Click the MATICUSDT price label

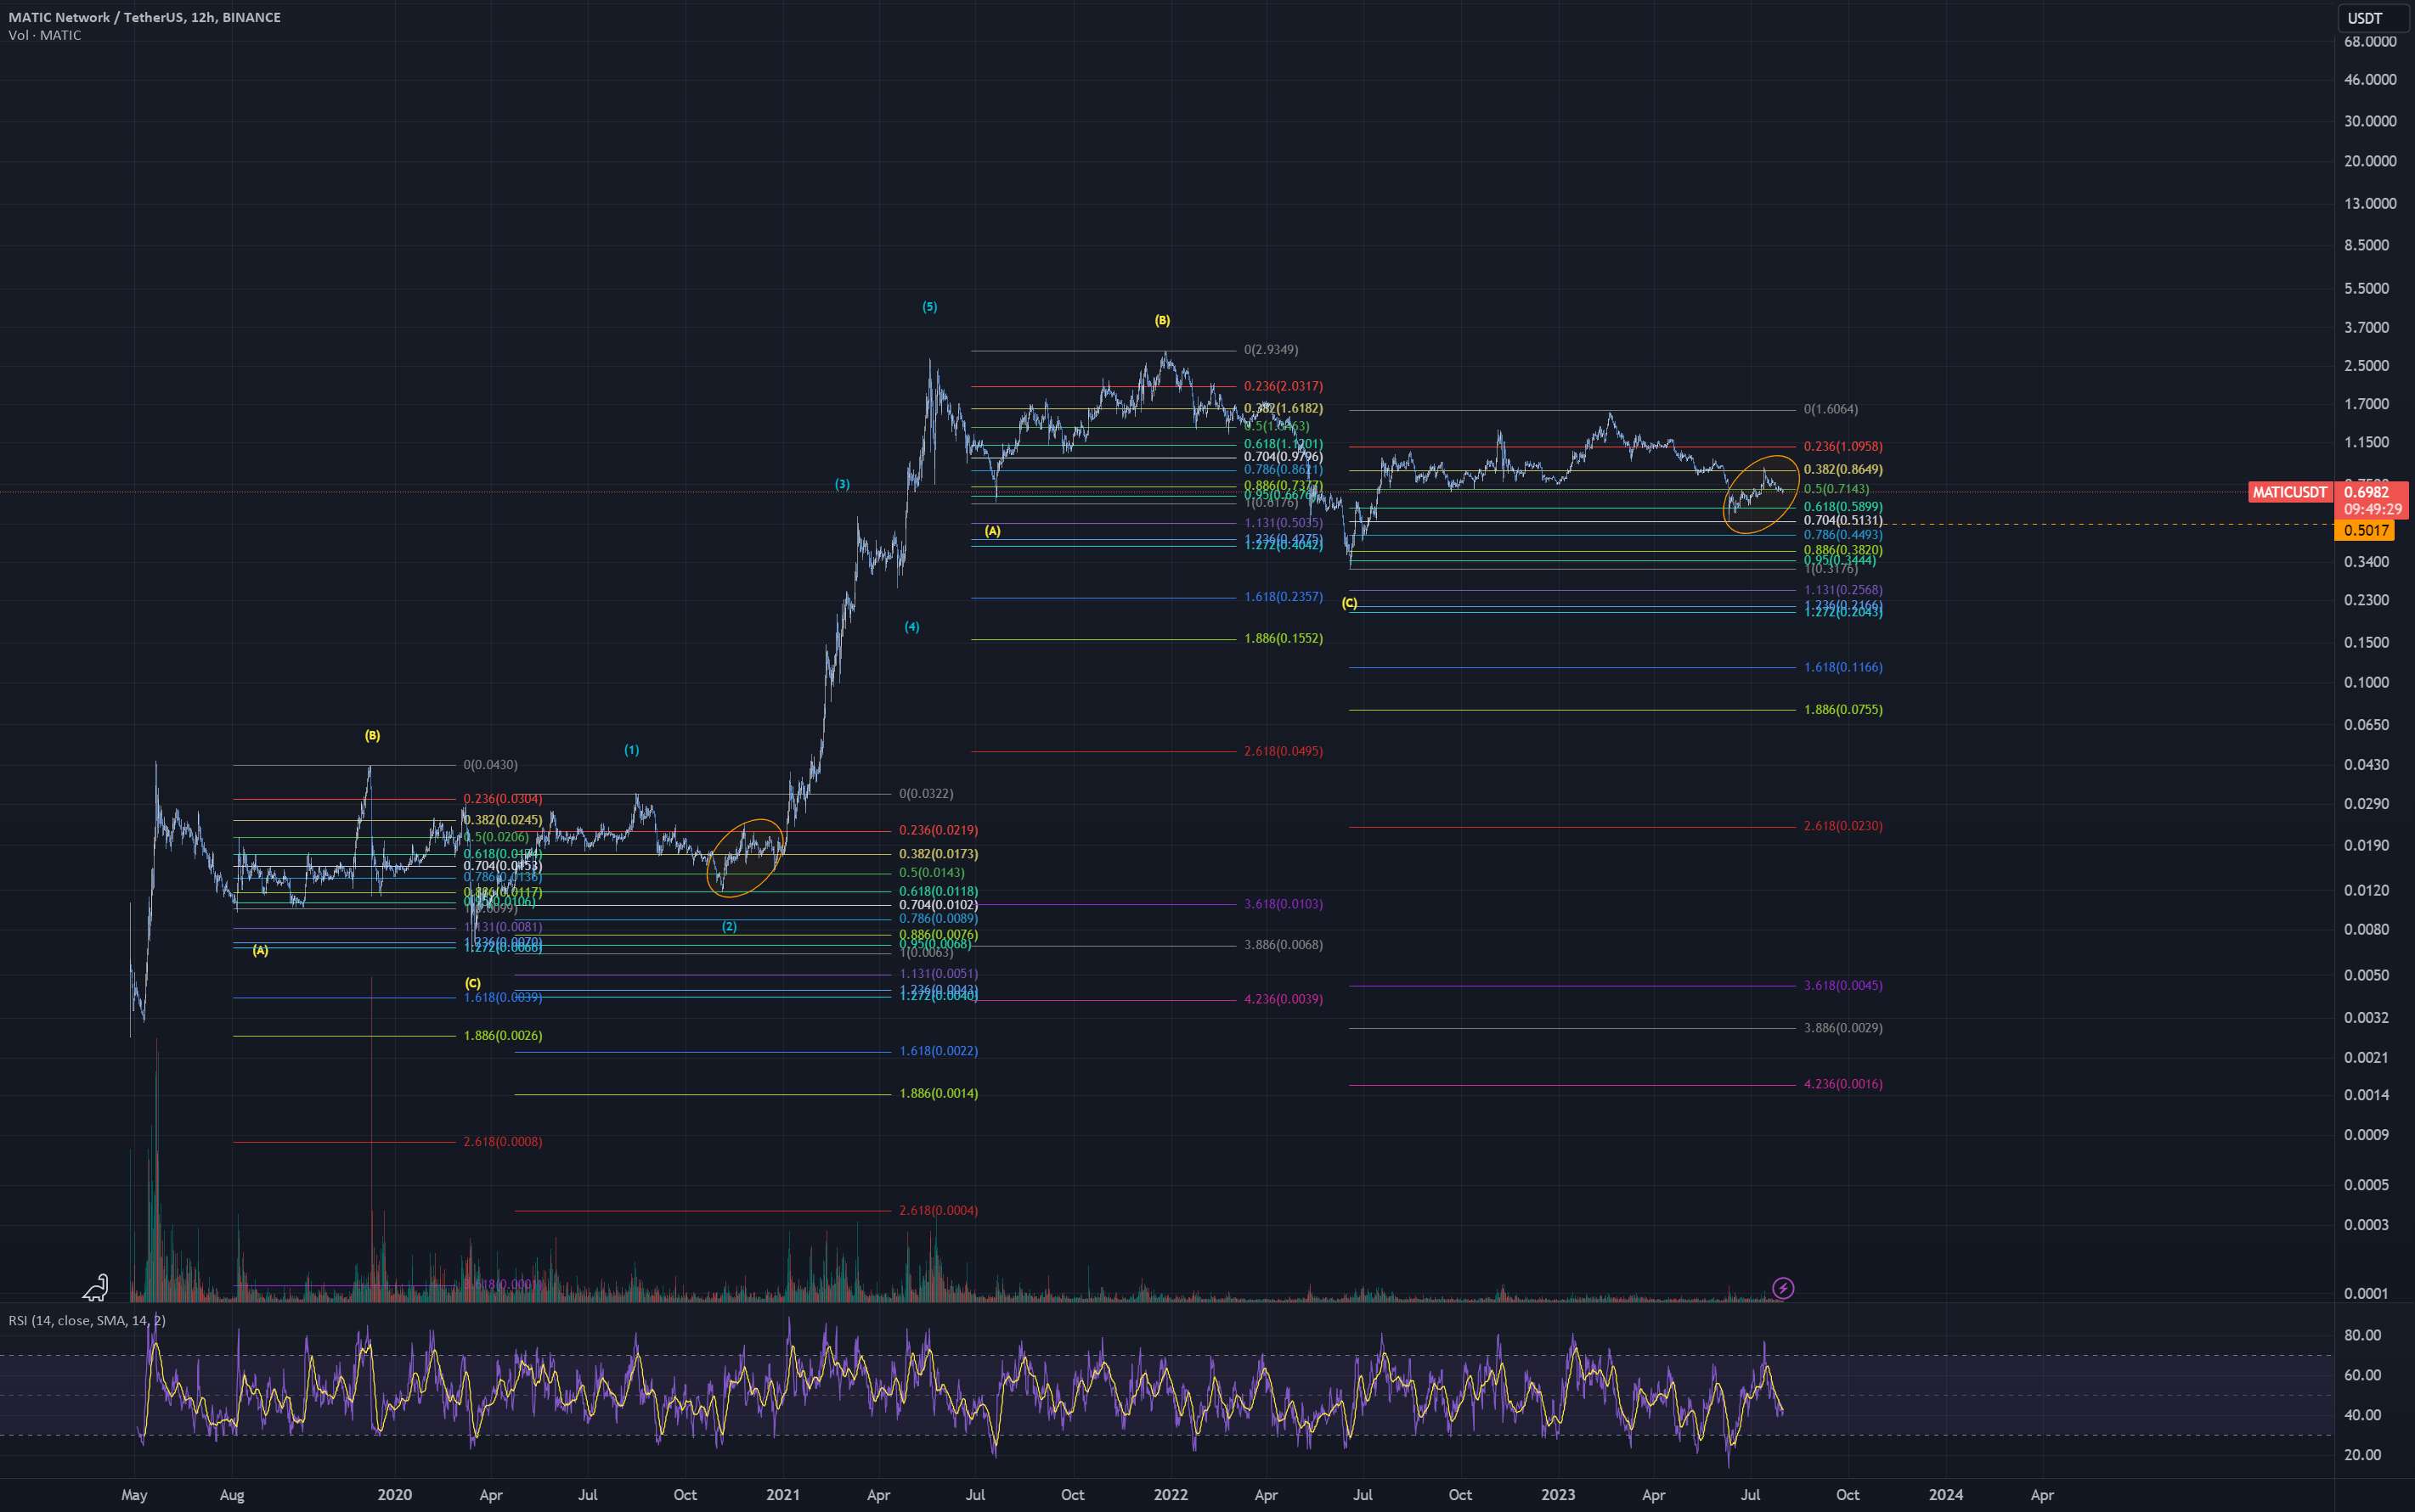2290,492
